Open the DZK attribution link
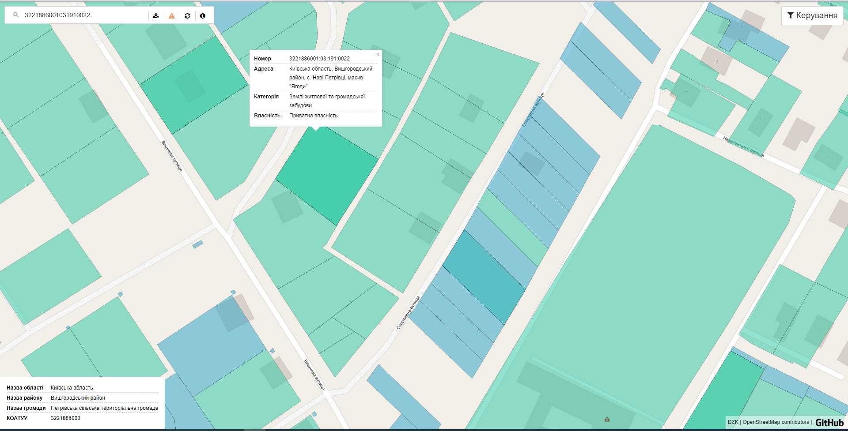 pyautogui.click(x=733, y=422)
